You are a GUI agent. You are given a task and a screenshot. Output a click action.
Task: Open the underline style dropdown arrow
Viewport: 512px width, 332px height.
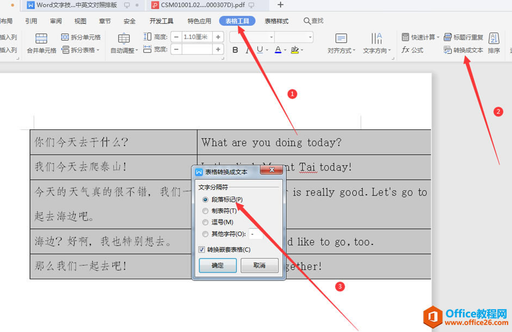[x=267, y=50]
